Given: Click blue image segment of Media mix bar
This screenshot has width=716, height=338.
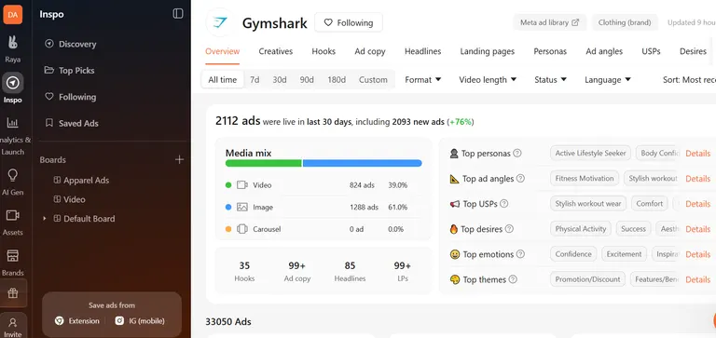Looking at the screenshot, I should [x=362, y=163].
